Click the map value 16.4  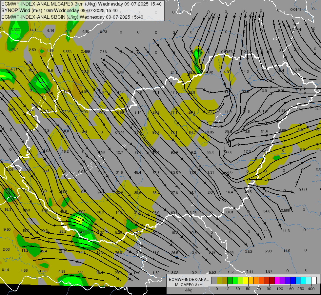tap(230, 192)
